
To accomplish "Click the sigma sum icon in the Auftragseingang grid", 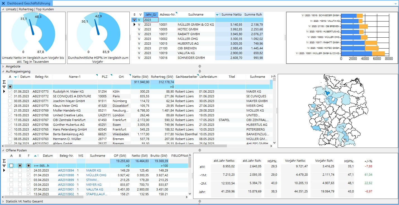I will (4, 82).
